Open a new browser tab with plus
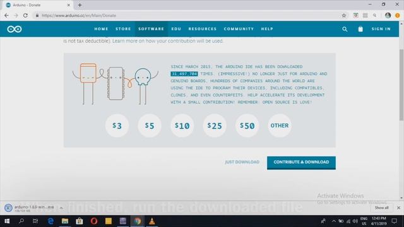The image size is (404, 227). click(x=80, y=5)
